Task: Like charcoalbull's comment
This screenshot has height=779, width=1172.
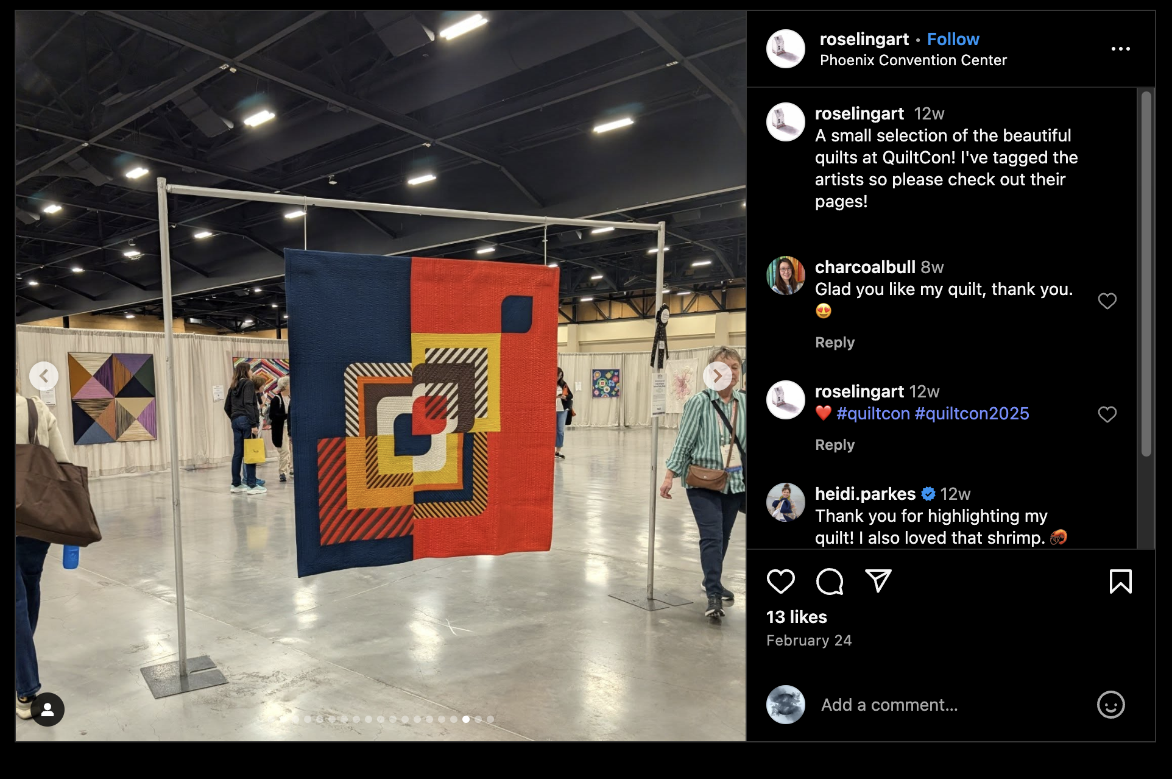Action: [x=1107, y=301]
